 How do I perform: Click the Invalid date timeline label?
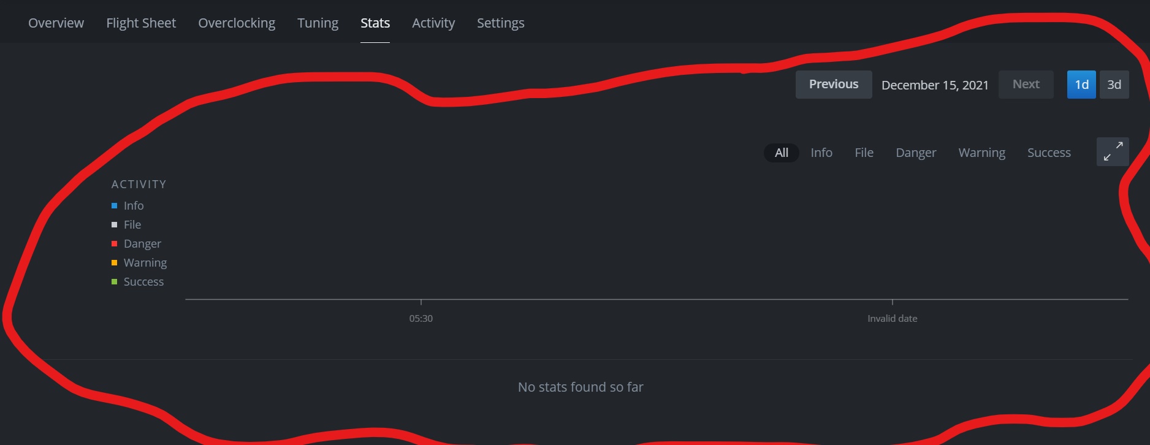pos(892,318)
